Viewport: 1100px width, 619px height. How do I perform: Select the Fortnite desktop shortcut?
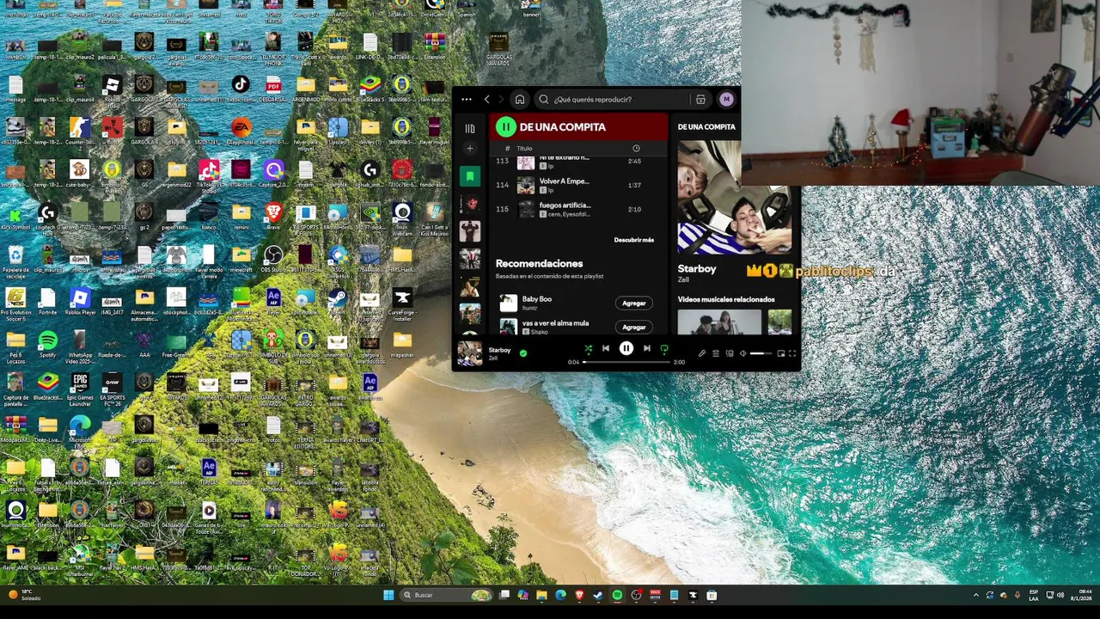point(47,302)
